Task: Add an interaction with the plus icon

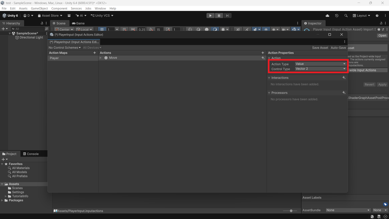Action: click(343, 78)
